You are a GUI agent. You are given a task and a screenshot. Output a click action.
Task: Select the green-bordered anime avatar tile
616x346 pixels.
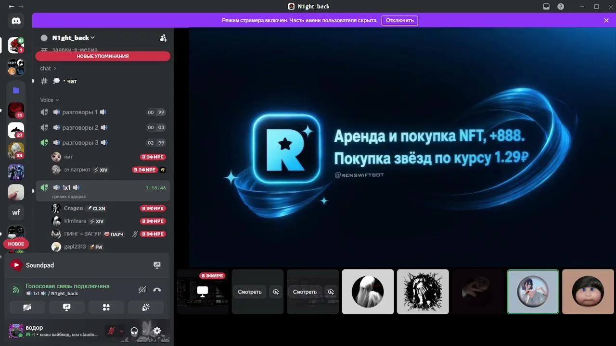pos(533,292)
